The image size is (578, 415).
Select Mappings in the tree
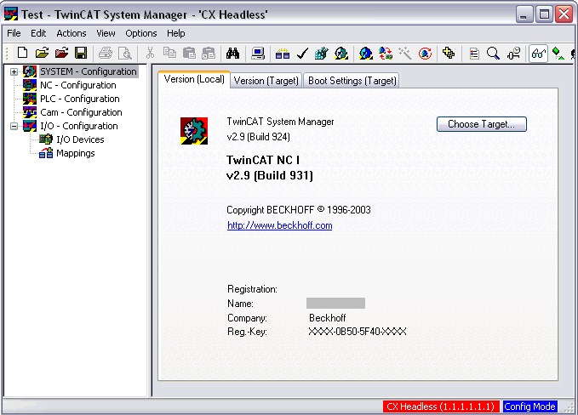pyautogui.click(x=76, y=153)
